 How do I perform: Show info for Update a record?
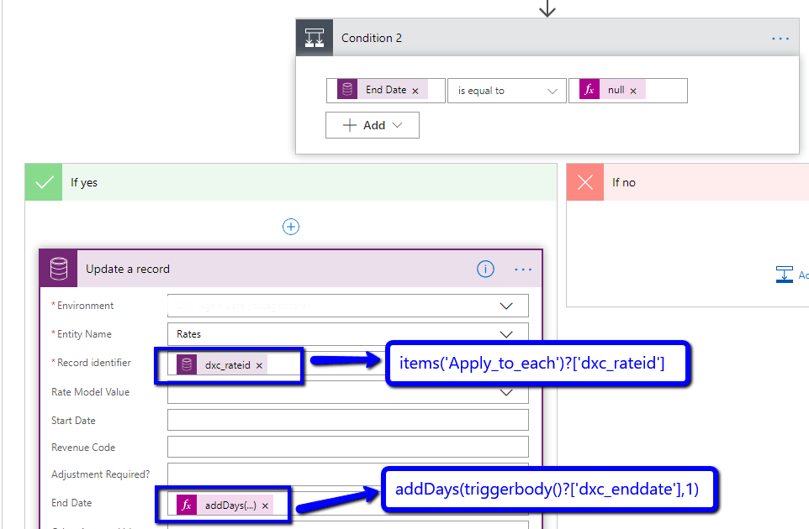485,270
